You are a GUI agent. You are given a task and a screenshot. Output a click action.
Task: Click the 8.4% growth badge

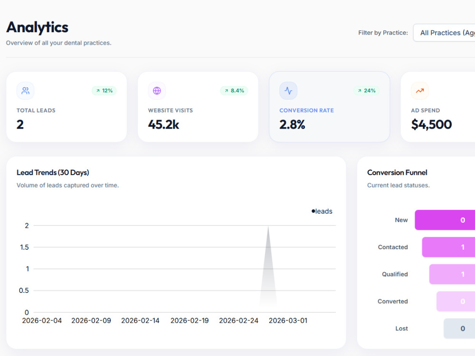point(234,91)
